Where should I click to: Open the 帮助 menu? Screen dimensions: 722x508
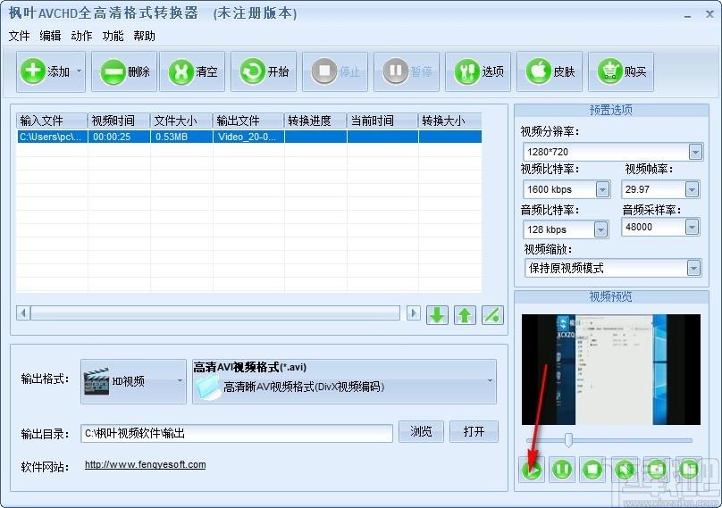click(x=144, y=36)
